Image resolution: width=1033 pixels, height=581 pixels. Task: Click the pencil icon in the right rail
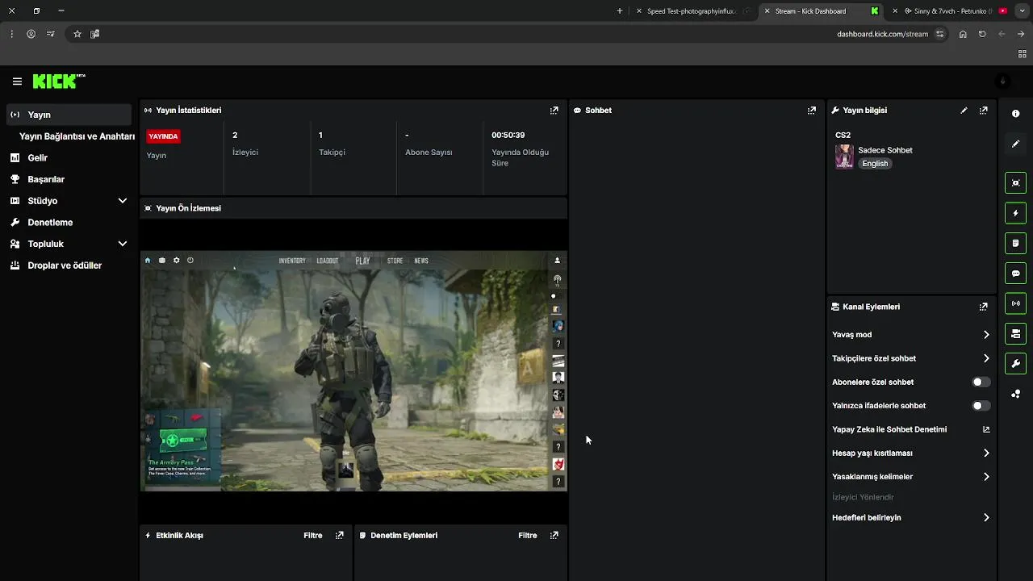point(1016,144)
